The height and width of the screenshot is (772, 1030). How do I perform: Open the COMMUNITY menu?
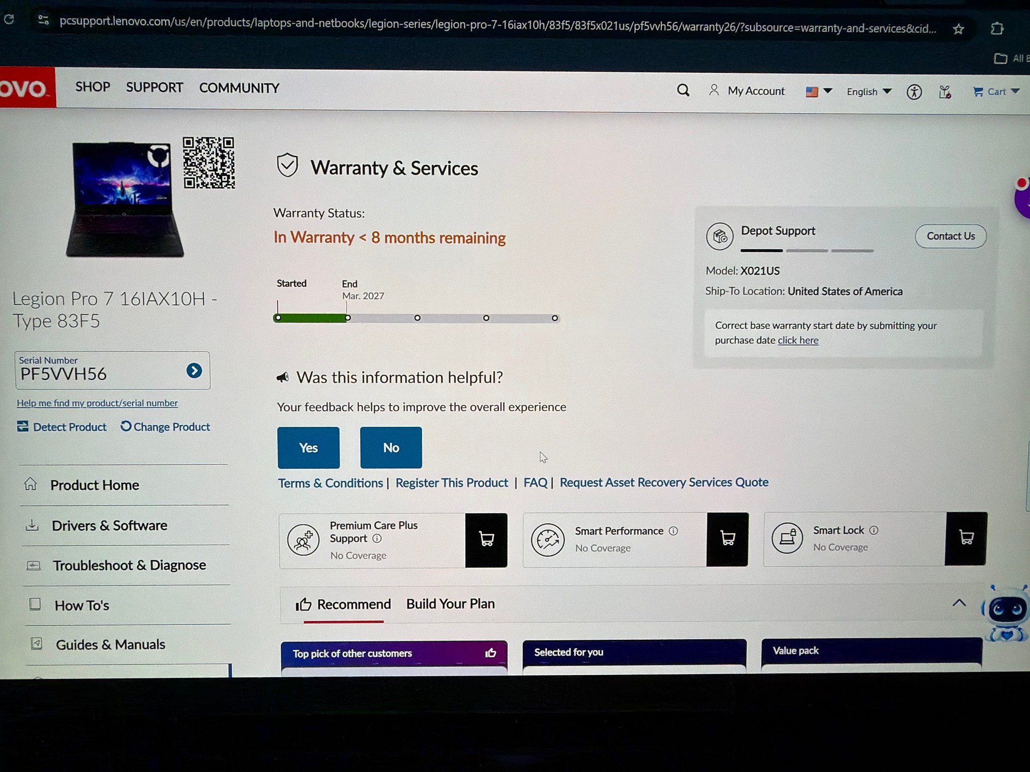(x=239, y=88)
